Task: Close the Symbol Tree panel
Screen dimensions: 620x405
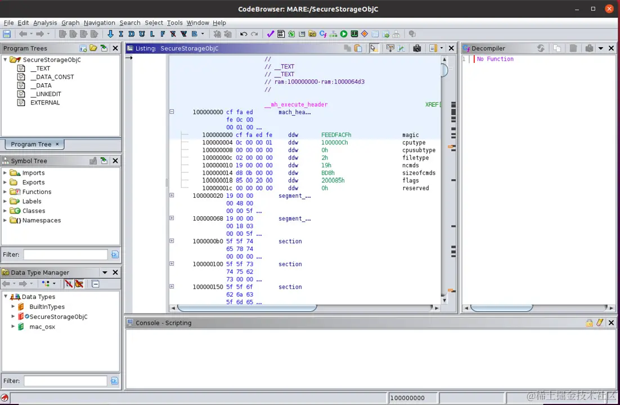Action: click(115, 161)
